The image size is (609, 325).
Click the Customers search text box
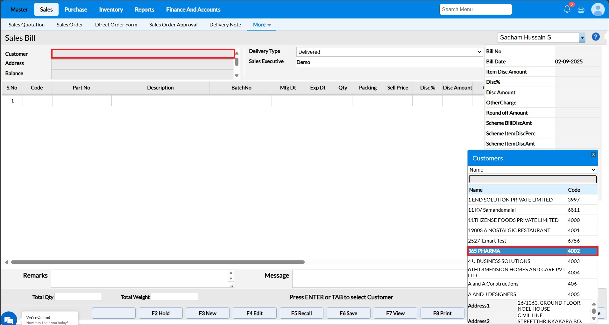pos(533,180)
